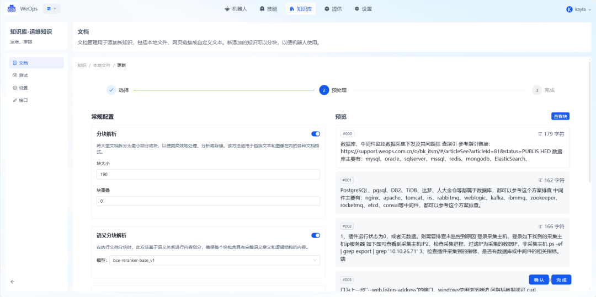Open the top navigation 设置 tab

363,9
